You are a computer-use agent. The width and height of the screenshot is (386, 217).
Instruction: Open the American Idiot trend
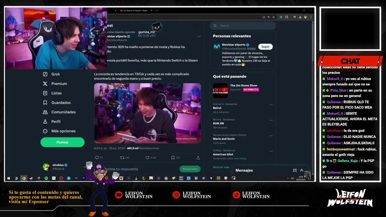coord(223,154)
